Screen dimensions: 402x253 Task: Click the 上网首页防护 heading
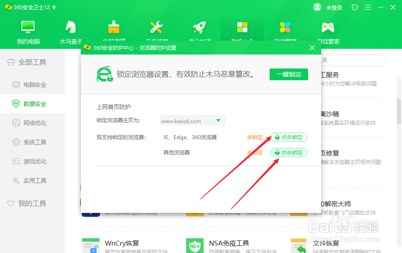click(114, 107)
